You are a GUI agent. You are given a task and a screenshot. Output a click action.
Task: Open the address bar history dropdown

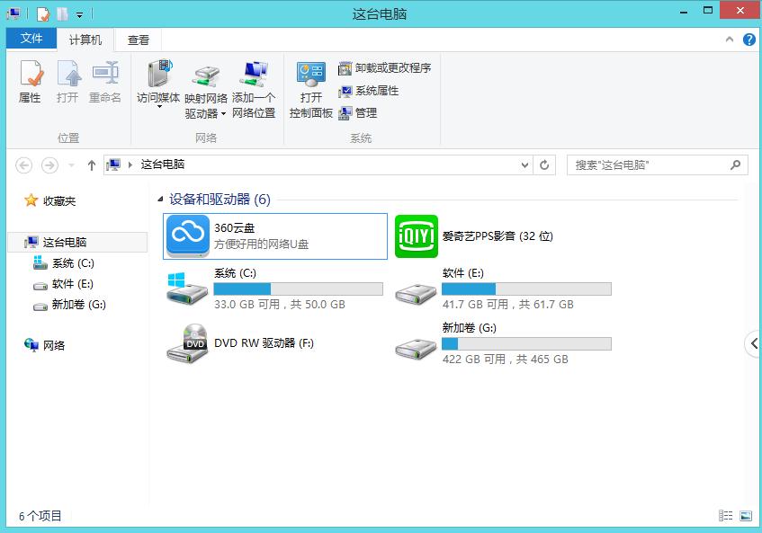[x=524, y=164]
